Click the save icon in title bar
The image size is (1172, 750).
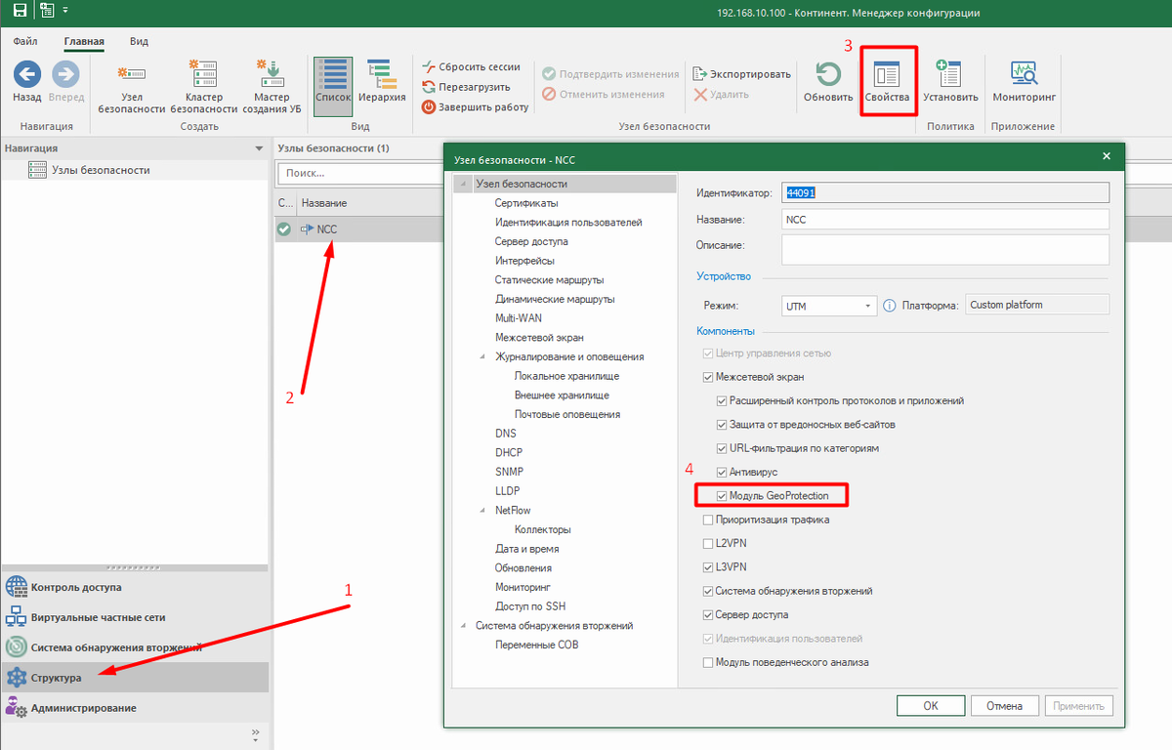(x=20, y=11)
